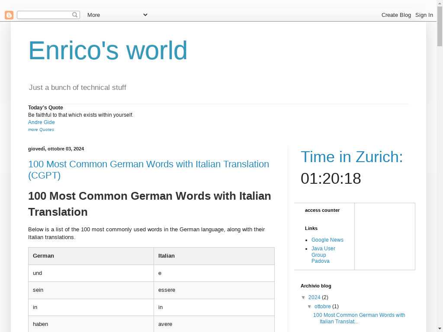Open the Andre Gide author link

tap(42, 122)
